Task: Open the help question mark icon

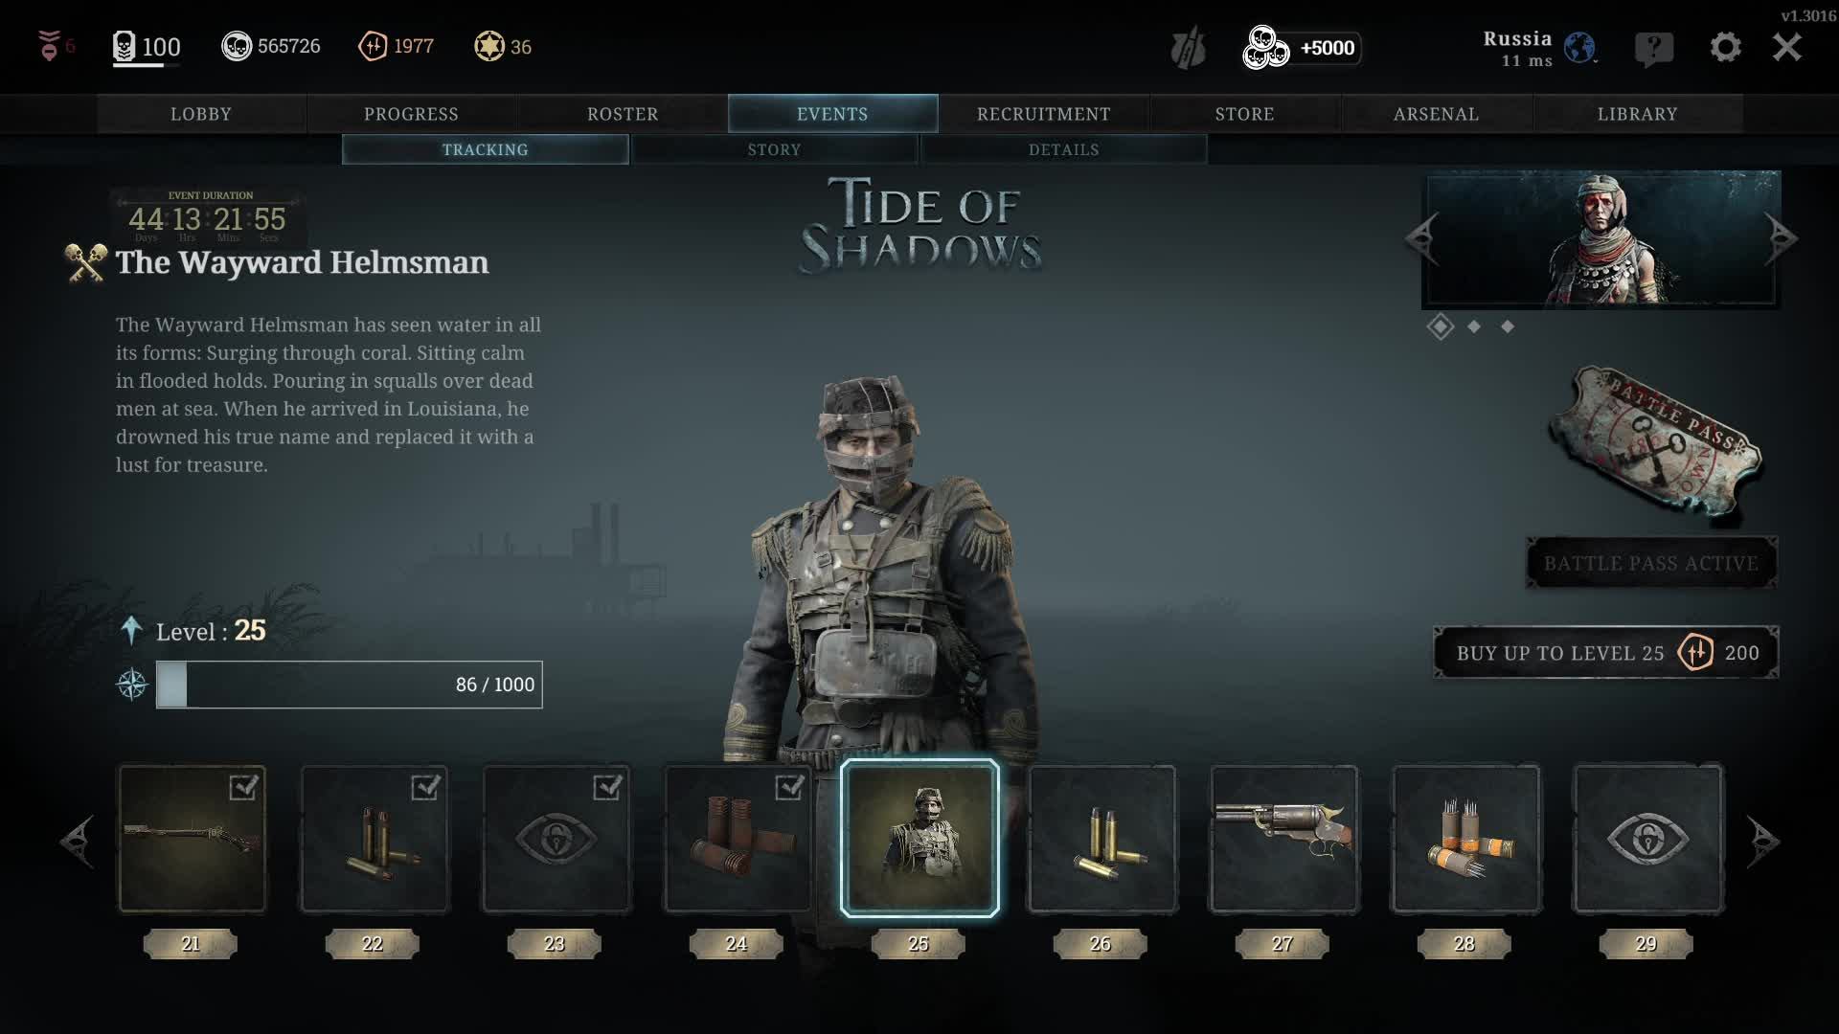Action: 1654,48
